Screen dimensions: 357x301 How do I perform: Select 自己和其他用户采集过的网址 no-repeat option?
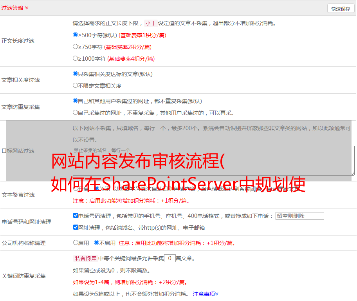(x=76, y=101)
